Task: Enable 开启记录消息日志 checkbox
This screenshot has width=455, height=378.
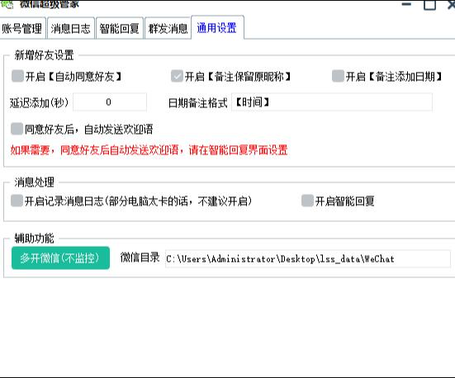Action: click(x=17, y=201)
